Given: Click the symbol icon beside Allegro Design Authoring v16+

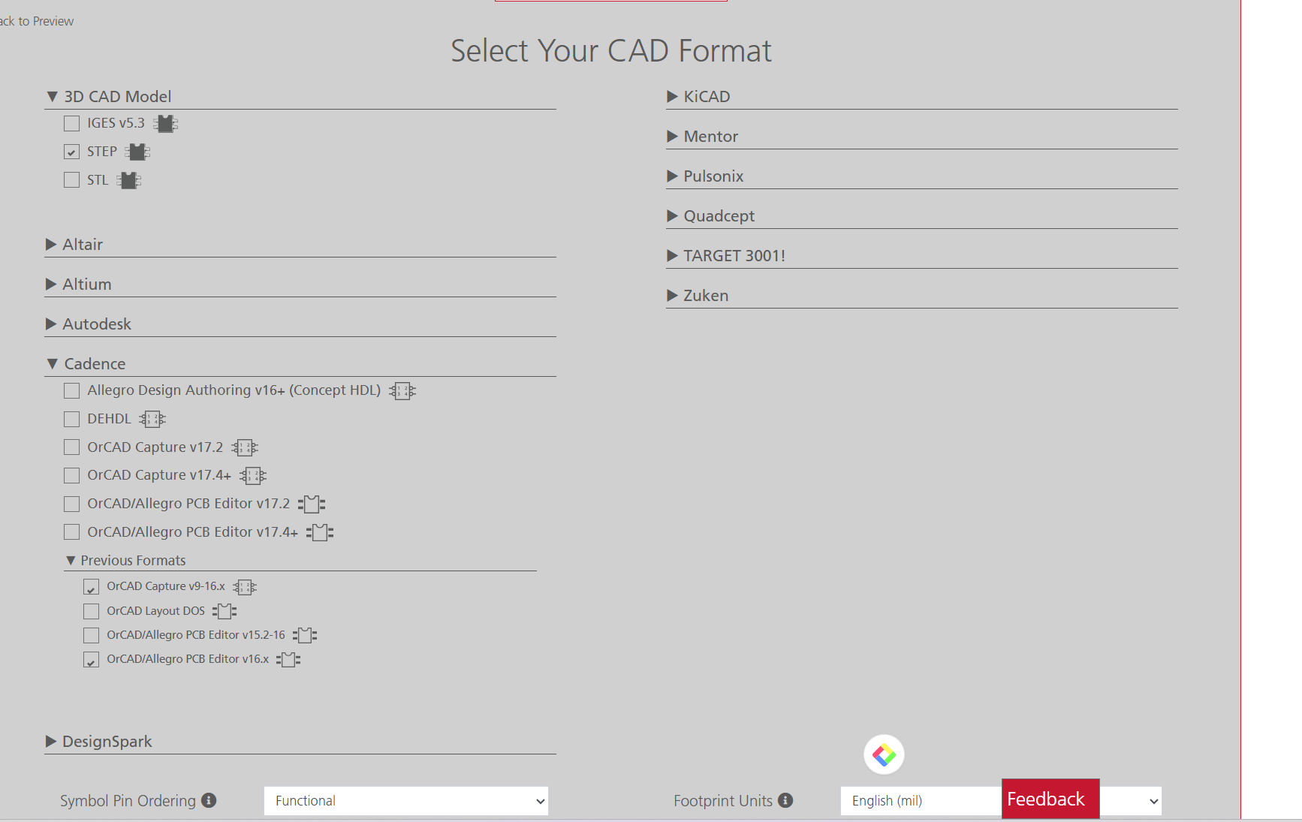Looking at the screenshot, I should pyautogui.click(x=402, y=391).
